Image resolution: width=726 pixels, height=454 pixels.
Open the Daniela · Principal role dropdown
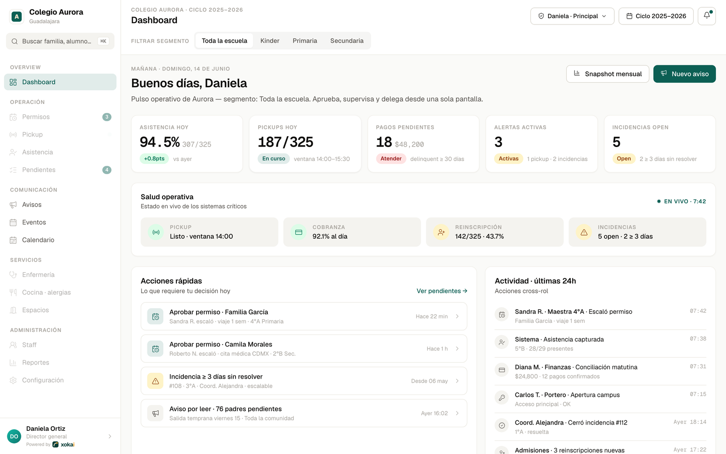click(572, 16)
